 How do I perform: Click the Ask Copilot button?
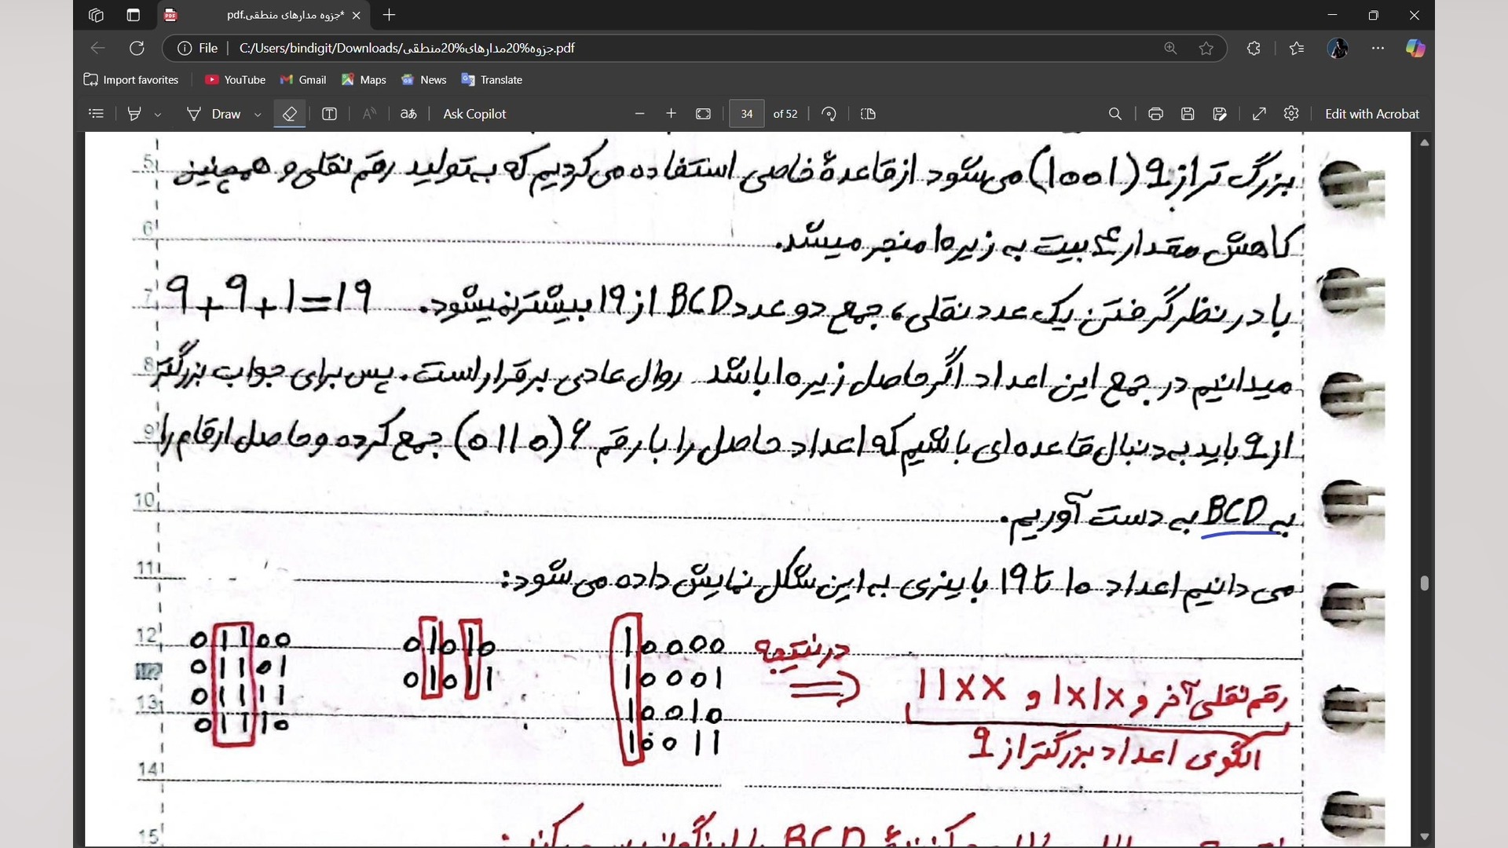point(474,114)
